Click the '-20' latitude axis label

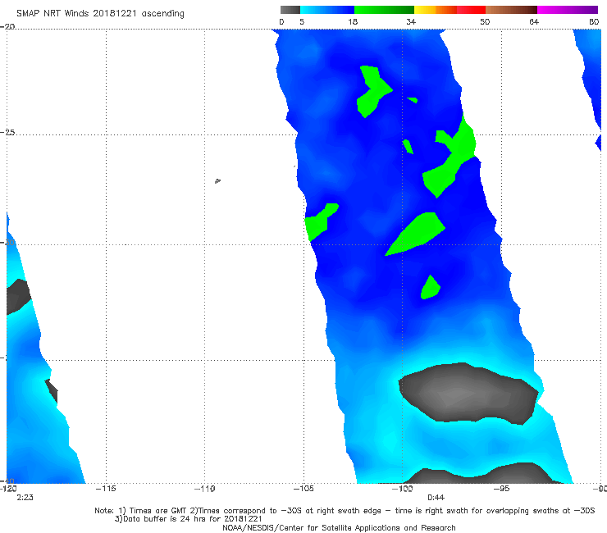pyautogui.click(x=7, y=26)
